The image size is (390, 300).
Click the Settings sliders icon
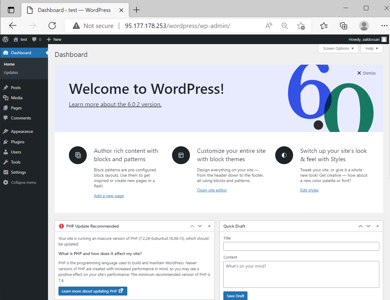(x=6, y=172)
